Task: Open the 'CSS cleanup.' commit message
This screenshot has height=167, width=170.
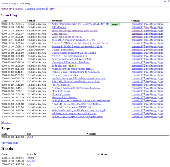Action: [59, 27]
